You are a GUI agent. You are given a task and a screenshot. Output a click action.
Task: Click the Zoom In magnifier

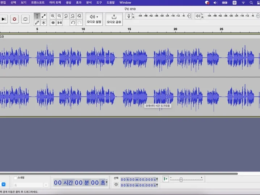click(x=53, y=16)
